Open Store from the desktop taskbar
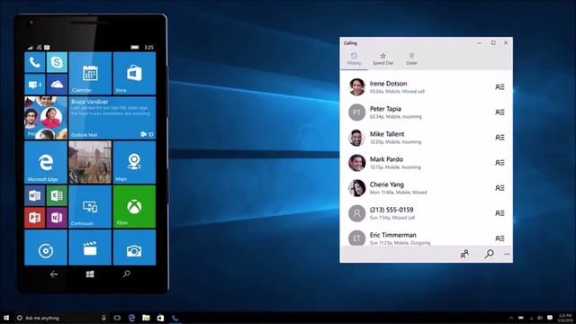This screenshot has height=324, width=576. tap(160, 318)
